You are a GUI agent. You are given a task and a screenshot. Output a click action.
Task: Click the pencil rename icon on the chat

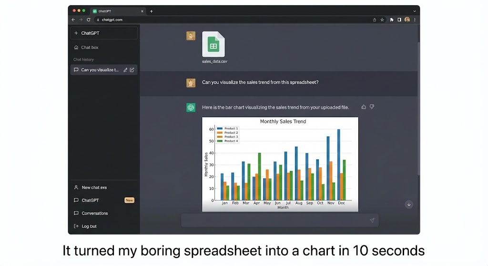125,70
